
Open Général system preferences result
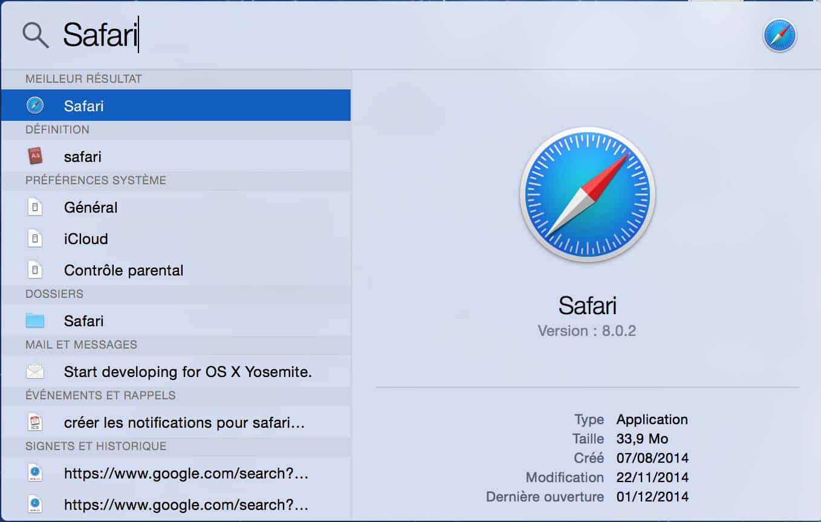pos(176,207)
